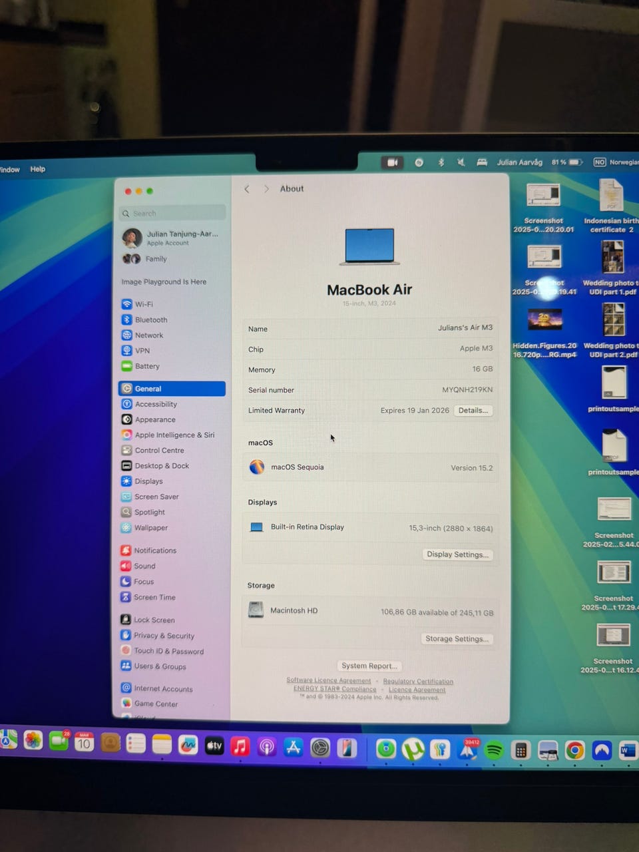The width and height of the screenshot is (639, 852).
Task: Open Google Chrome in the Dock
Action: [574, 751]
